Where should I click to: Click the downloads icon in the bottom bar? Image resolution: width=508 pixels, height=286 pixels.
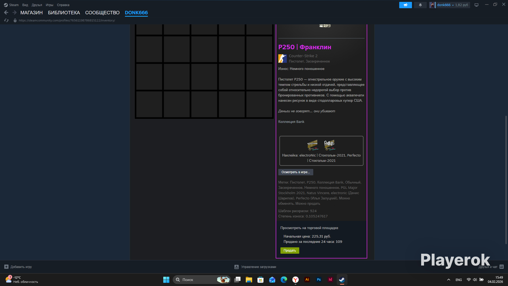coord(237,267)
